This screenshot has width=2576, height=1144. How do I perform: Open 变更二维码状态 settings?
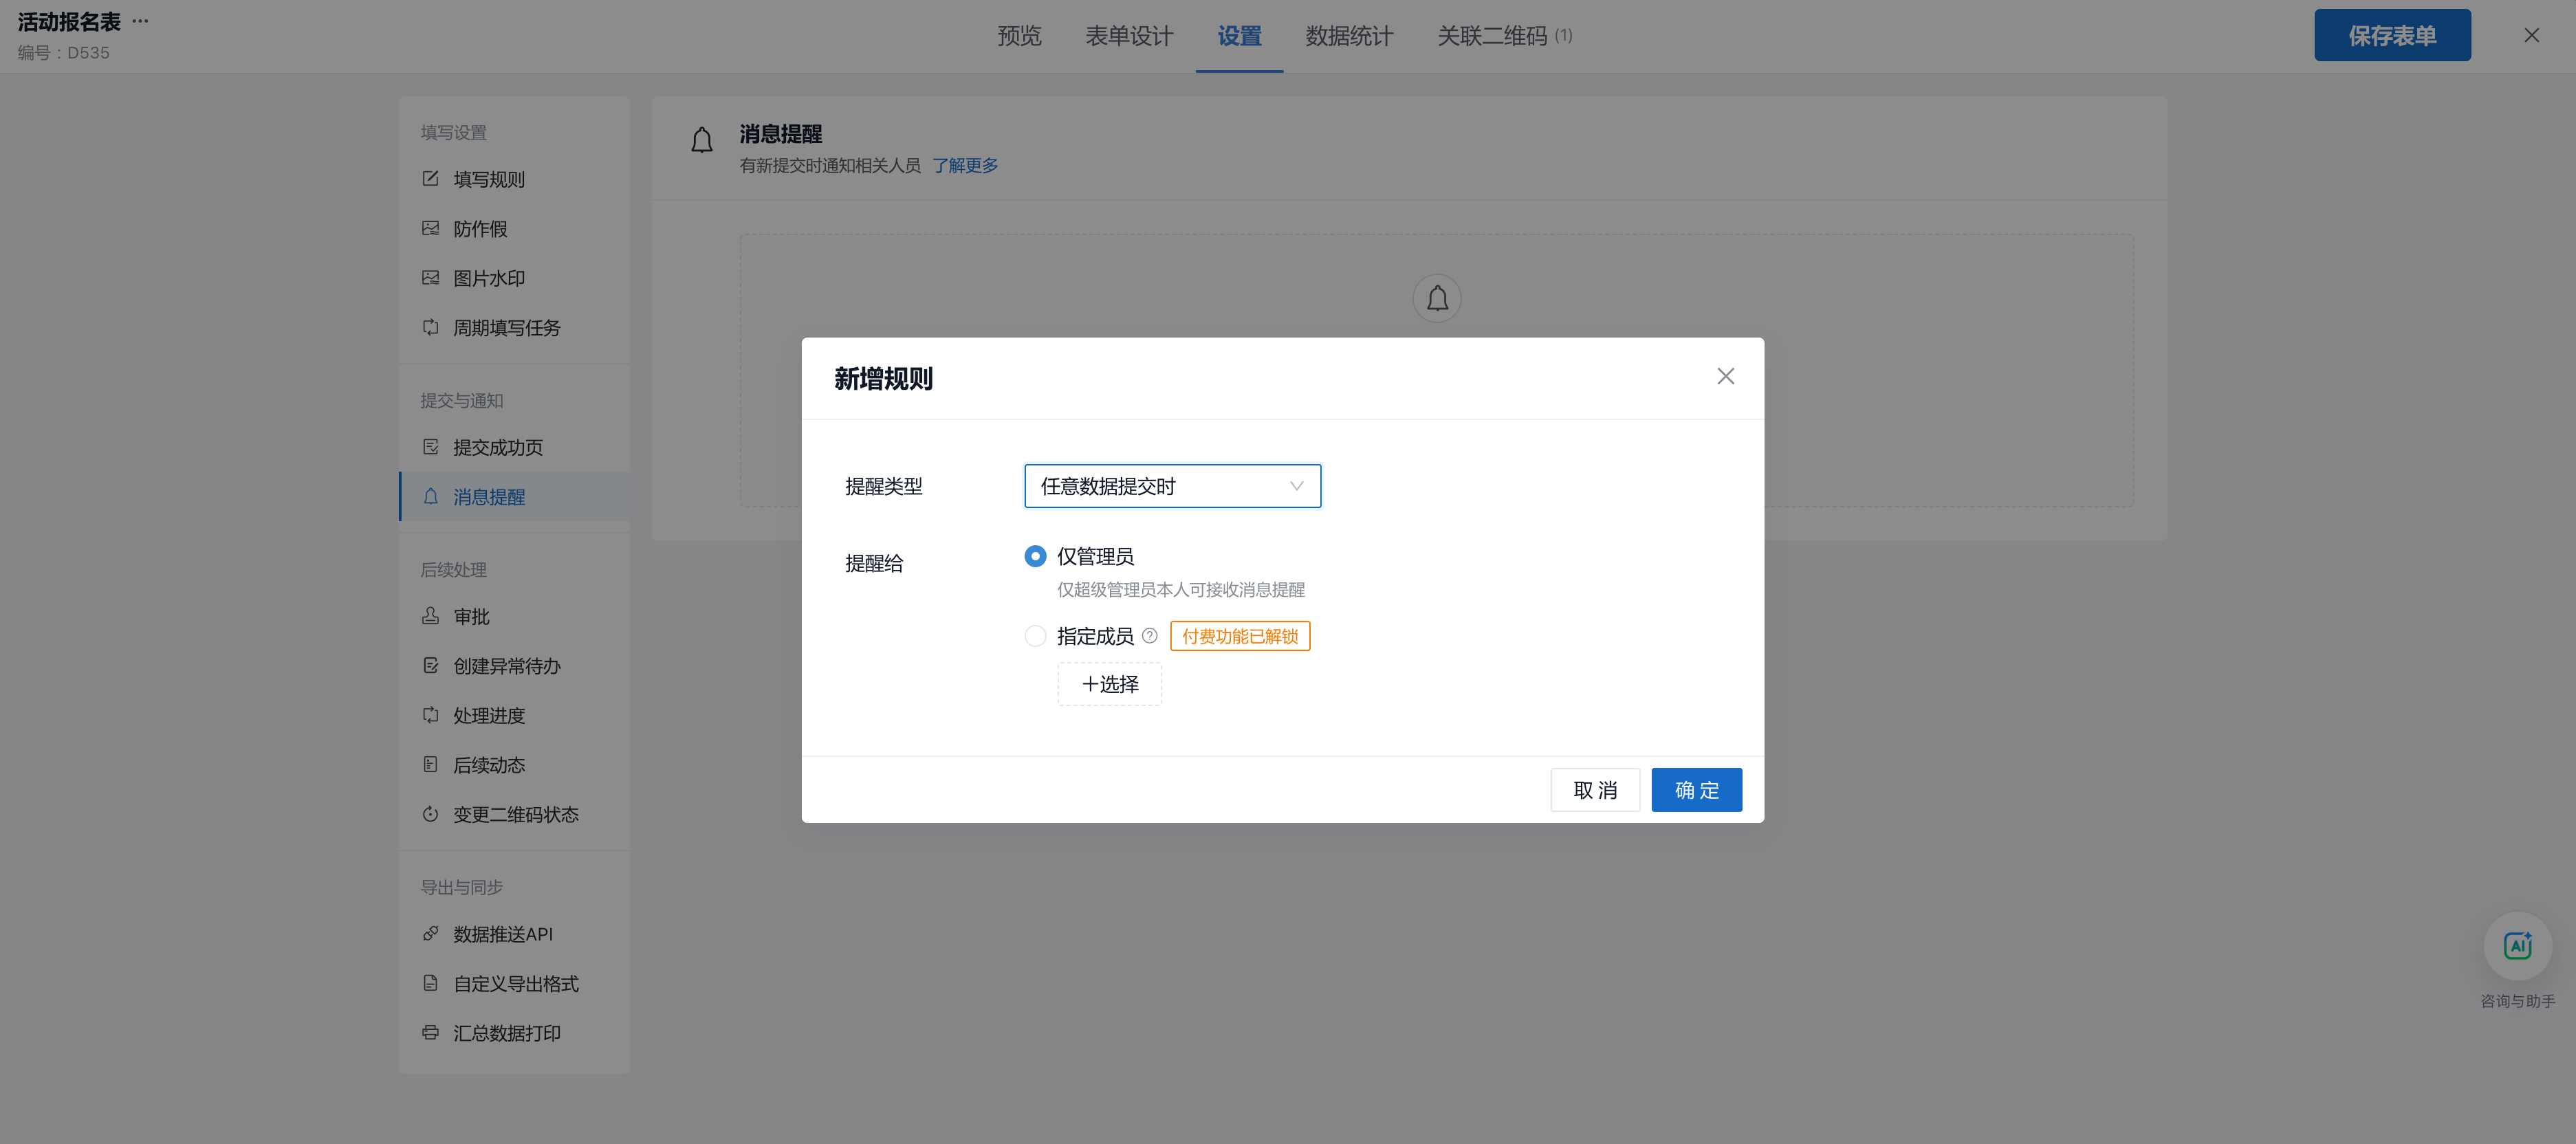click(x=514, y=814)
